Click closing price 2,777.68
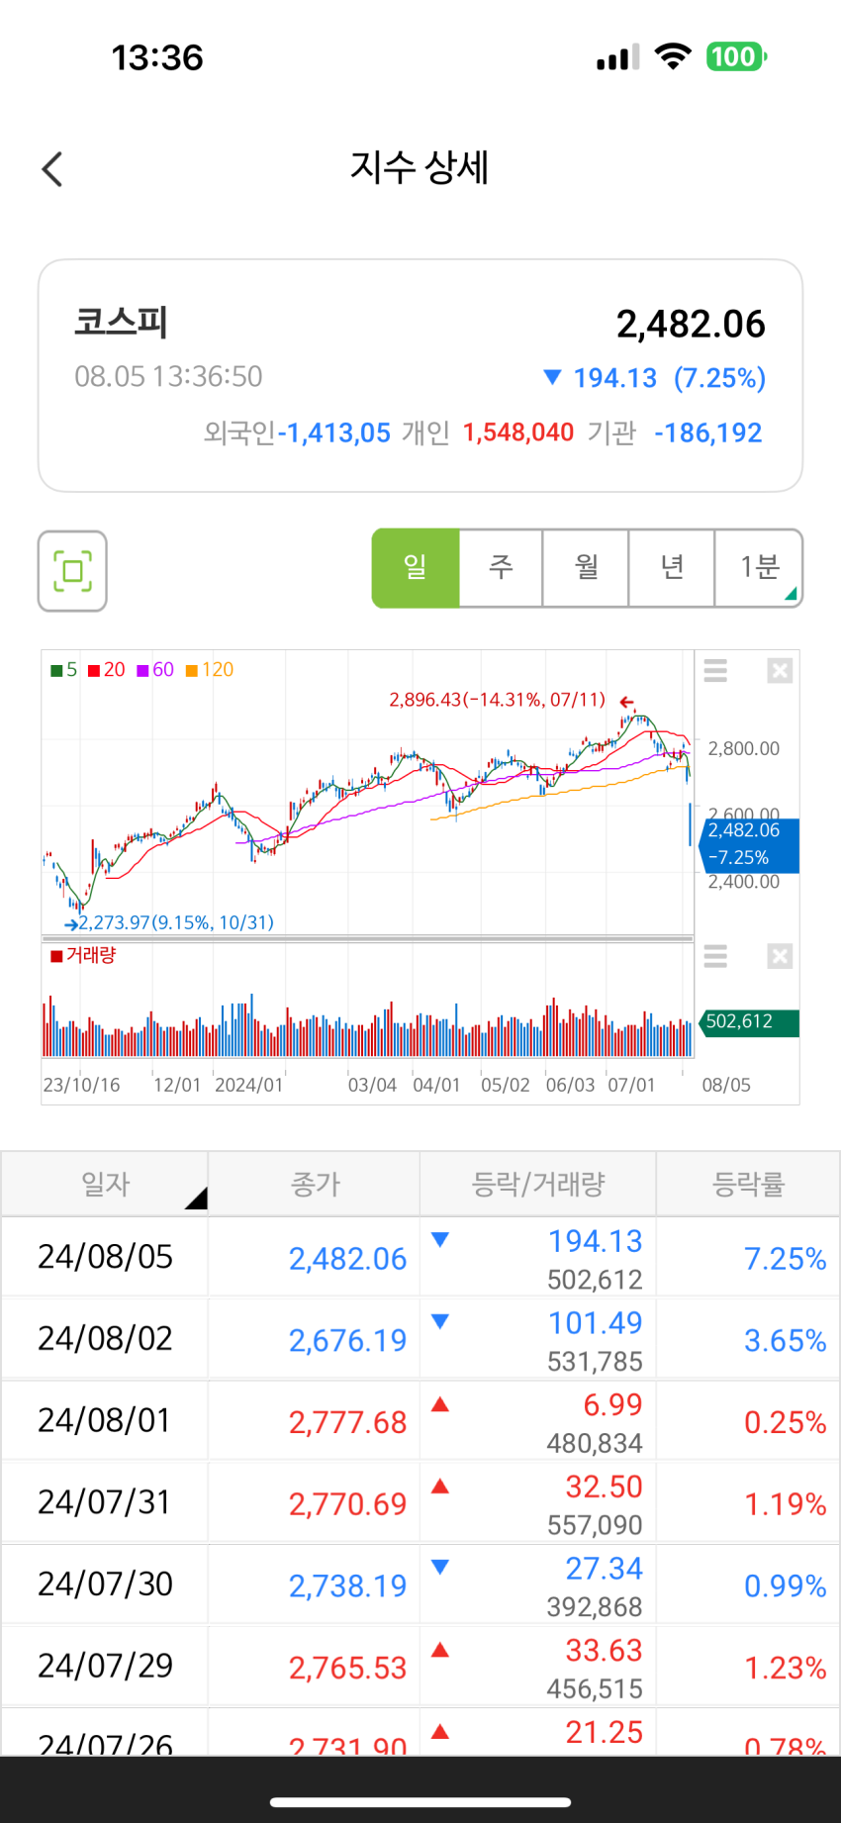 point(347,1423)
